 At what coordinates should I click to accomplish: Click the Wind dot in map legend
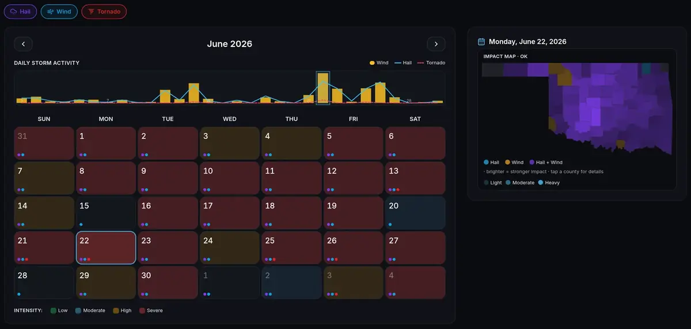click(507, 162)
